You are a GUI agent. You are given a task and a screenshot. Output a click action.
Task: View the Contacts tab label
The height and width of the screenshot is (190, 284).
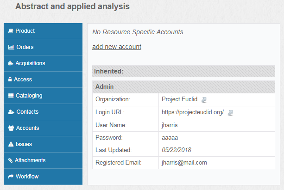click(x=27, y=112)
